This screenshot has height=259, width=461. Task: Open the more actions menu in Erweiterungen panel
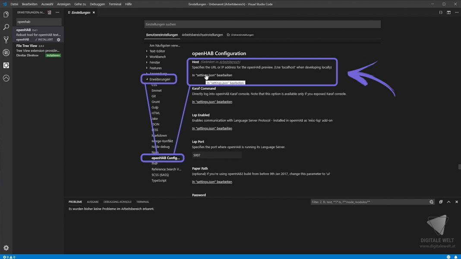click(x=57, y=12)
